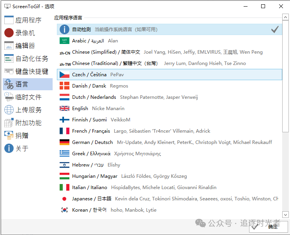The width and height of the screenshot is (290, 235).
Task: Click the French flag icon
Action: point(64,131)
